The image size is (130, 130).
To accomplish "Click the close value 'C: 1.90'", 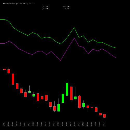I will click(45, 7).
